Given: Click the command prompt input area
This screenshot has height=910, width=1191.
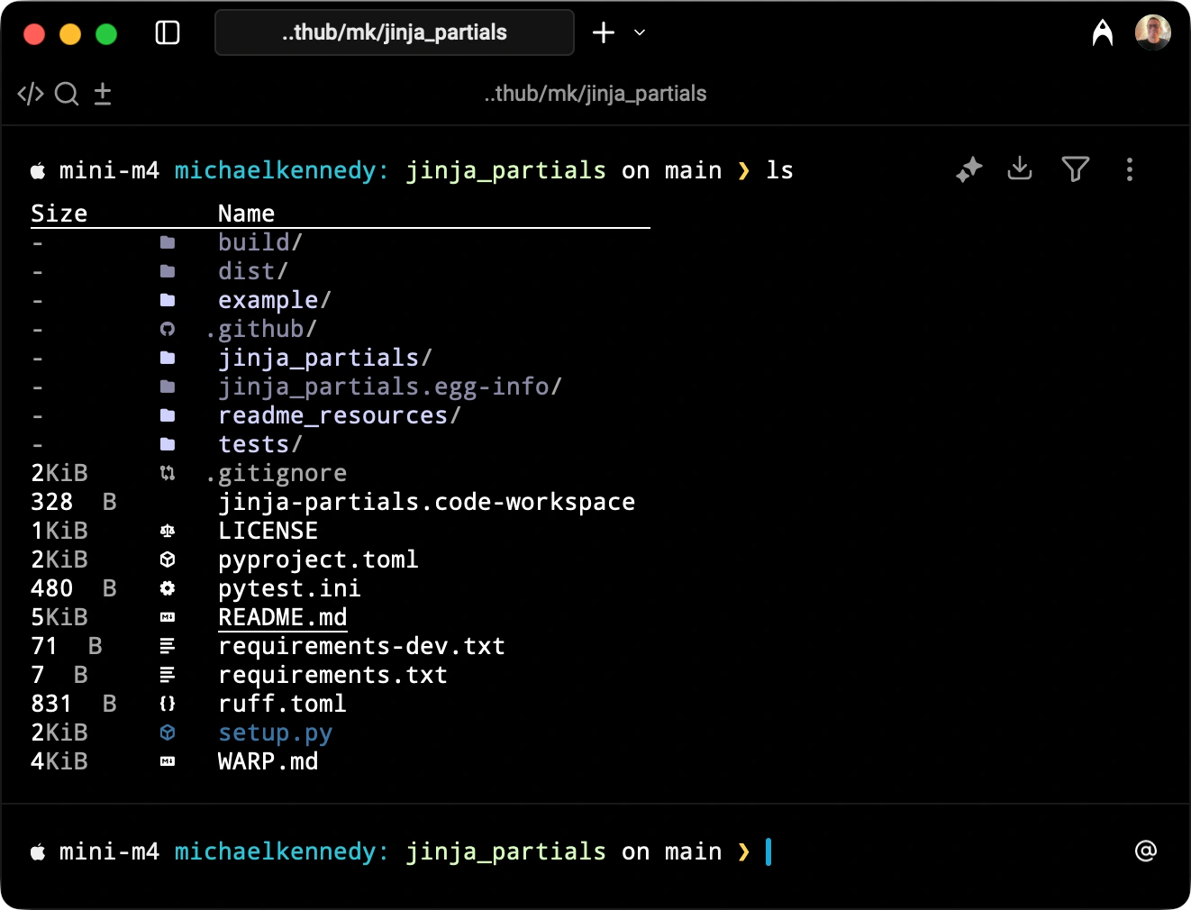Looking at the screenshot, I should click(x=901, y=851).
